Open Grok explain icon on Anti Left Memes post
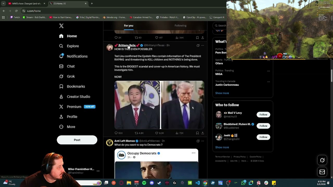This screenshot has height=187, width=333. point(198,141)
